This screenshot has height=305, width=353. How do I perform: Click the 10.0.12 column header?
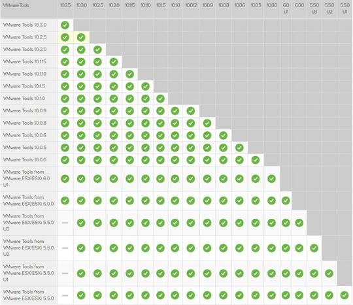pos(191,5)
